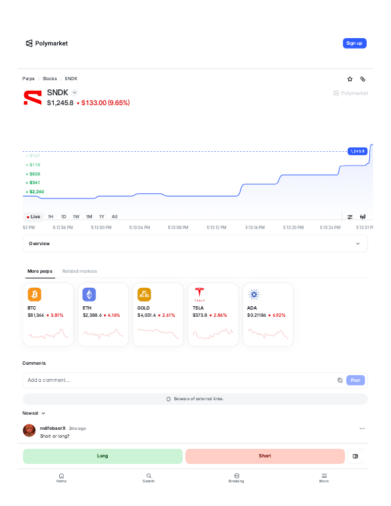Click the SNDK breadcrumb text

pyautogui.click(x=71, y=79)
